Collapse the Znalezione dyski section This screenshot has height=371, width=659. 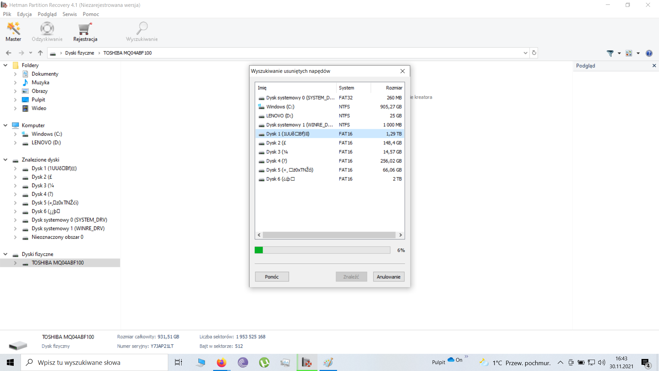(5, 160)
